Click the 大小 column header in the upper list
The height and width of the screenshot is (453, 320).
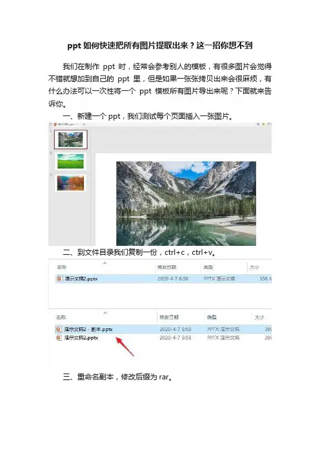[254, 267]
